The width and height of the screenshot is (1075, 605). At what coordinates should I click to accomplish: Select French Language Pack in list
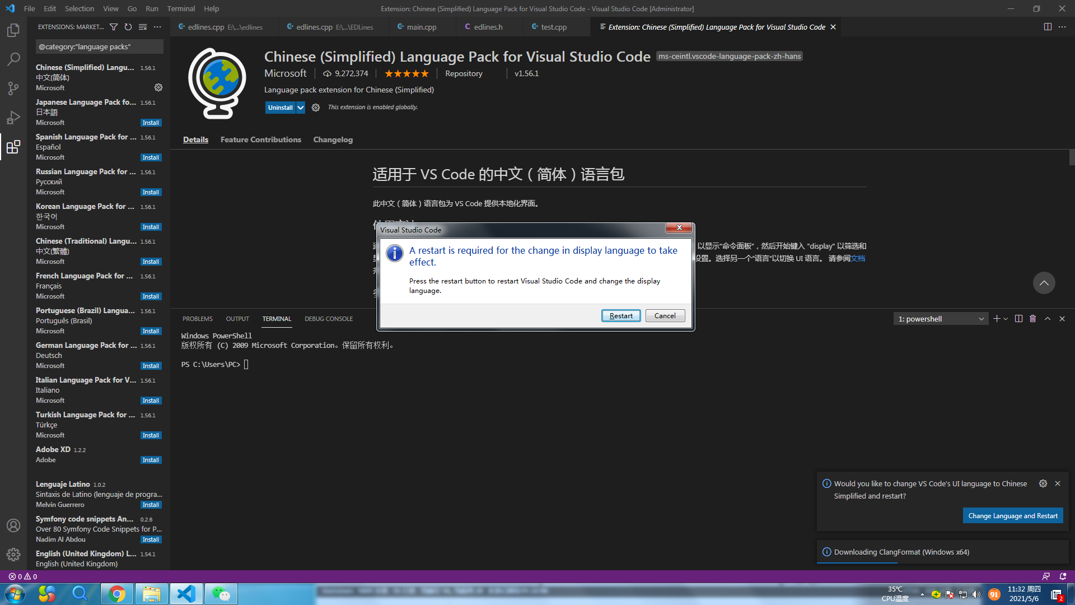pos(99,286)
